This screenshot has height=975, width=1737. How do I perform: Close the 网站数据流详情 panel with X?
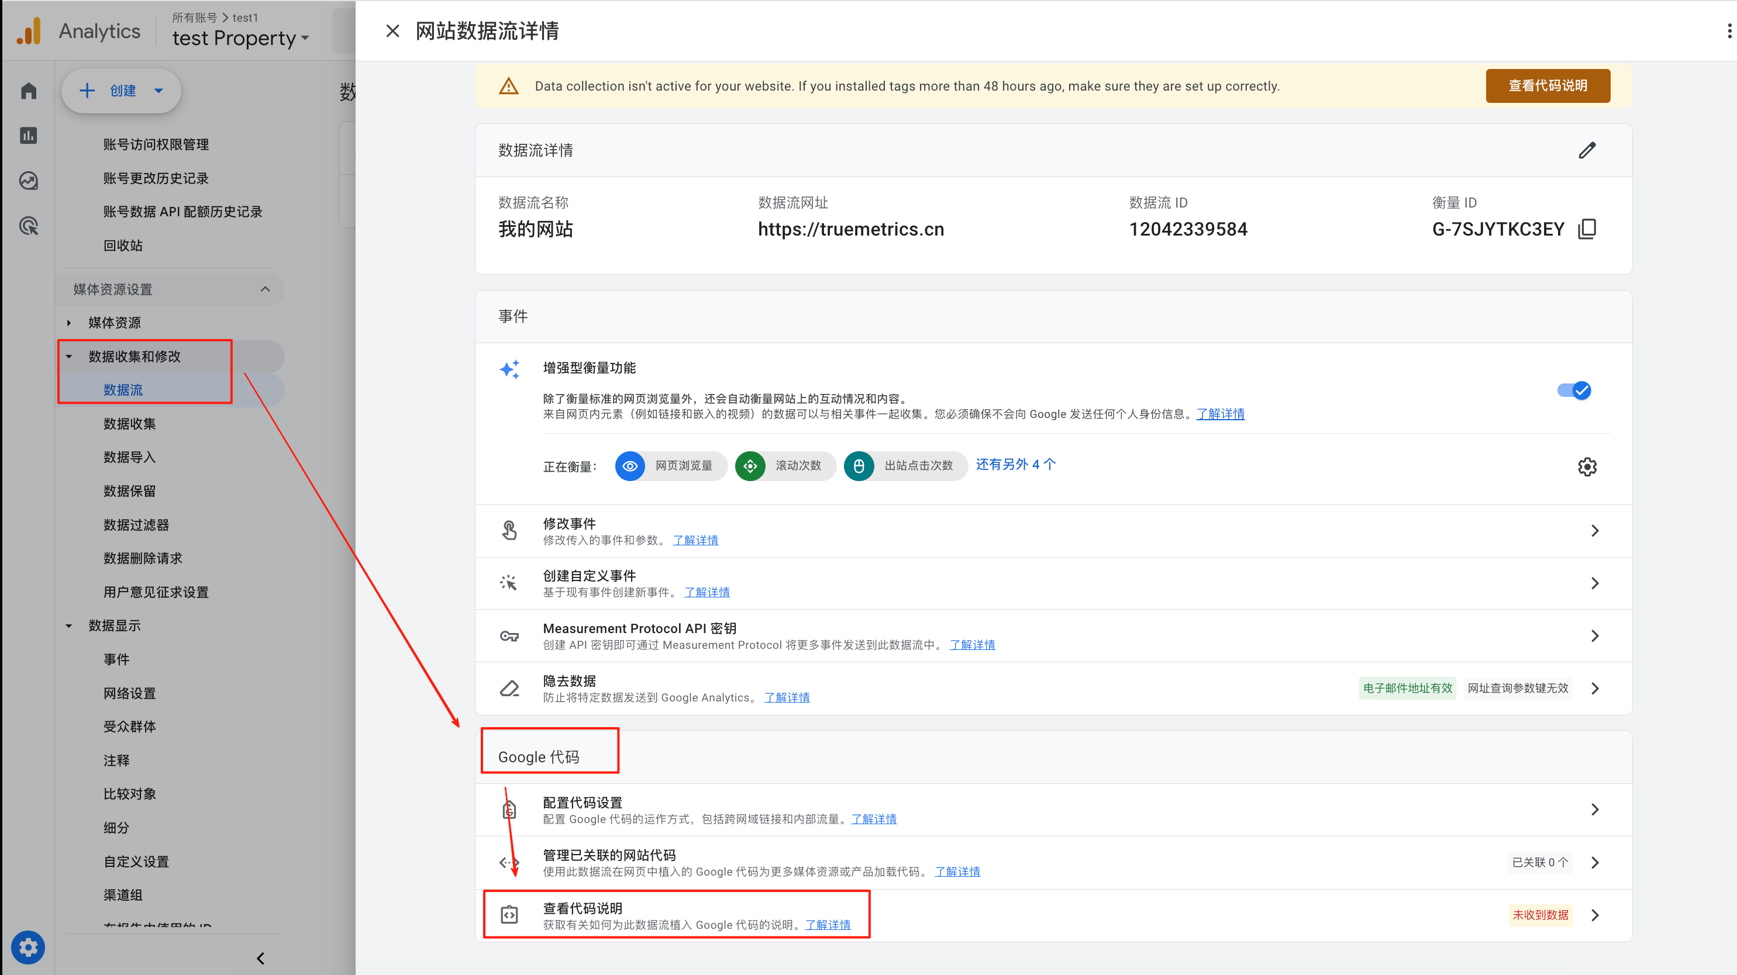392,31
